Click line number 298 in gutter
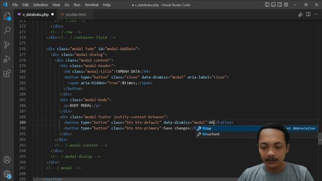Viewport: 322px width, 181px height. (22, 173)
